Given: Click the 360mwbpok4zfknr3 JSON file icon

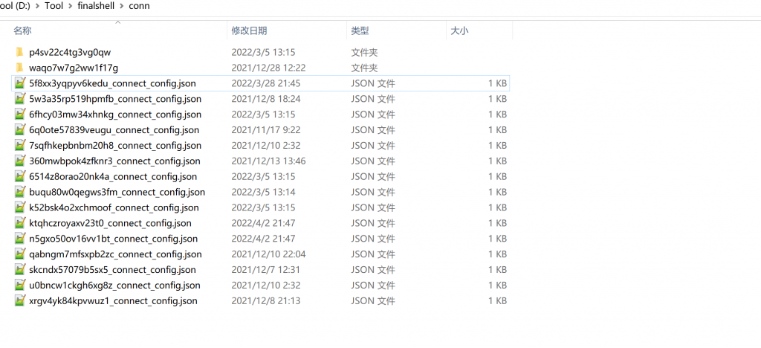Looking at the screenshot, I should 19,161.
